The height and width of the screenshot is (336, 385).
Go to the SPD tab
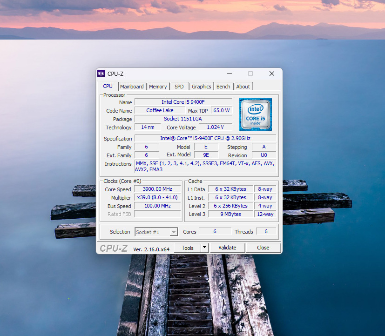coord(179,87)
